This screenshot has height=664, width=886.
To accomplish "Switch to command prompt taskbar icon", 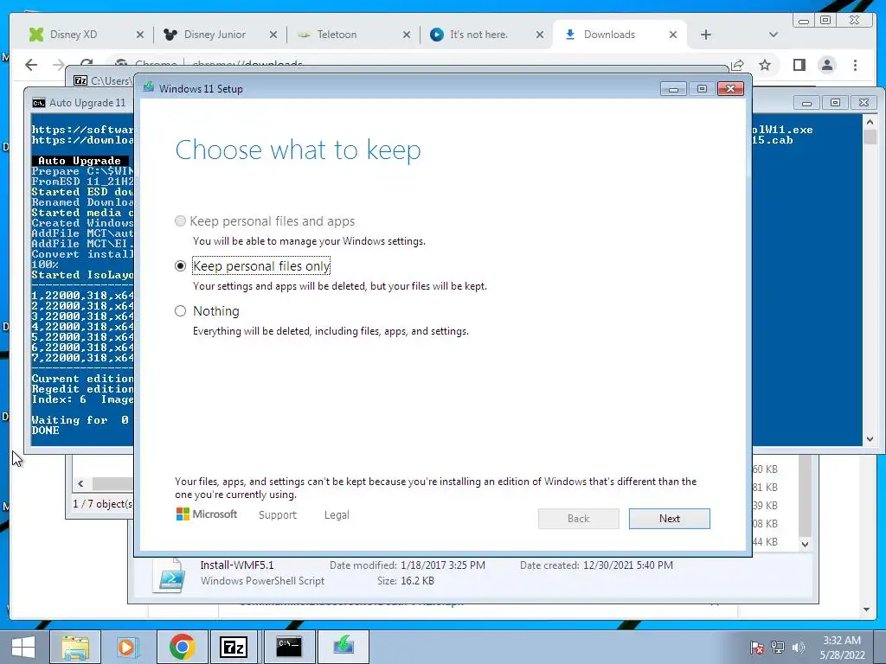I will point(289,647).
